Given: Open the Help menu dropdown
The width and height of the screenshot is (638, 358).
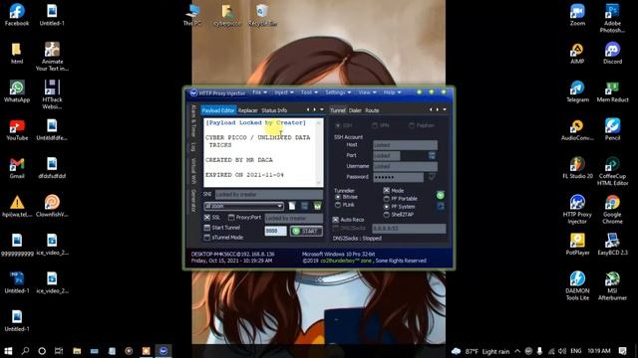Looking at the screenshot, I should pos(392,92).
